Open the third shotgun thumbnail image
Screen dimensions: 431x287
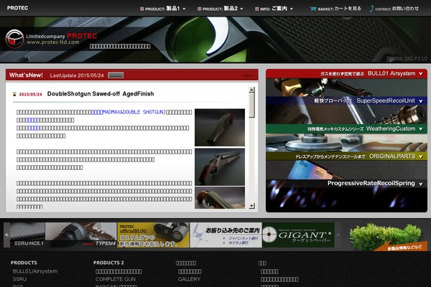tap(220, 198)
